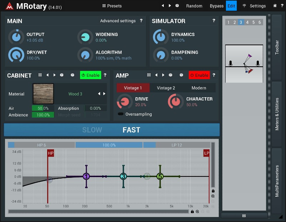The height and width of the screenshot is (222, 286).
Task: Click the Settings label
Action: point(257,6)
